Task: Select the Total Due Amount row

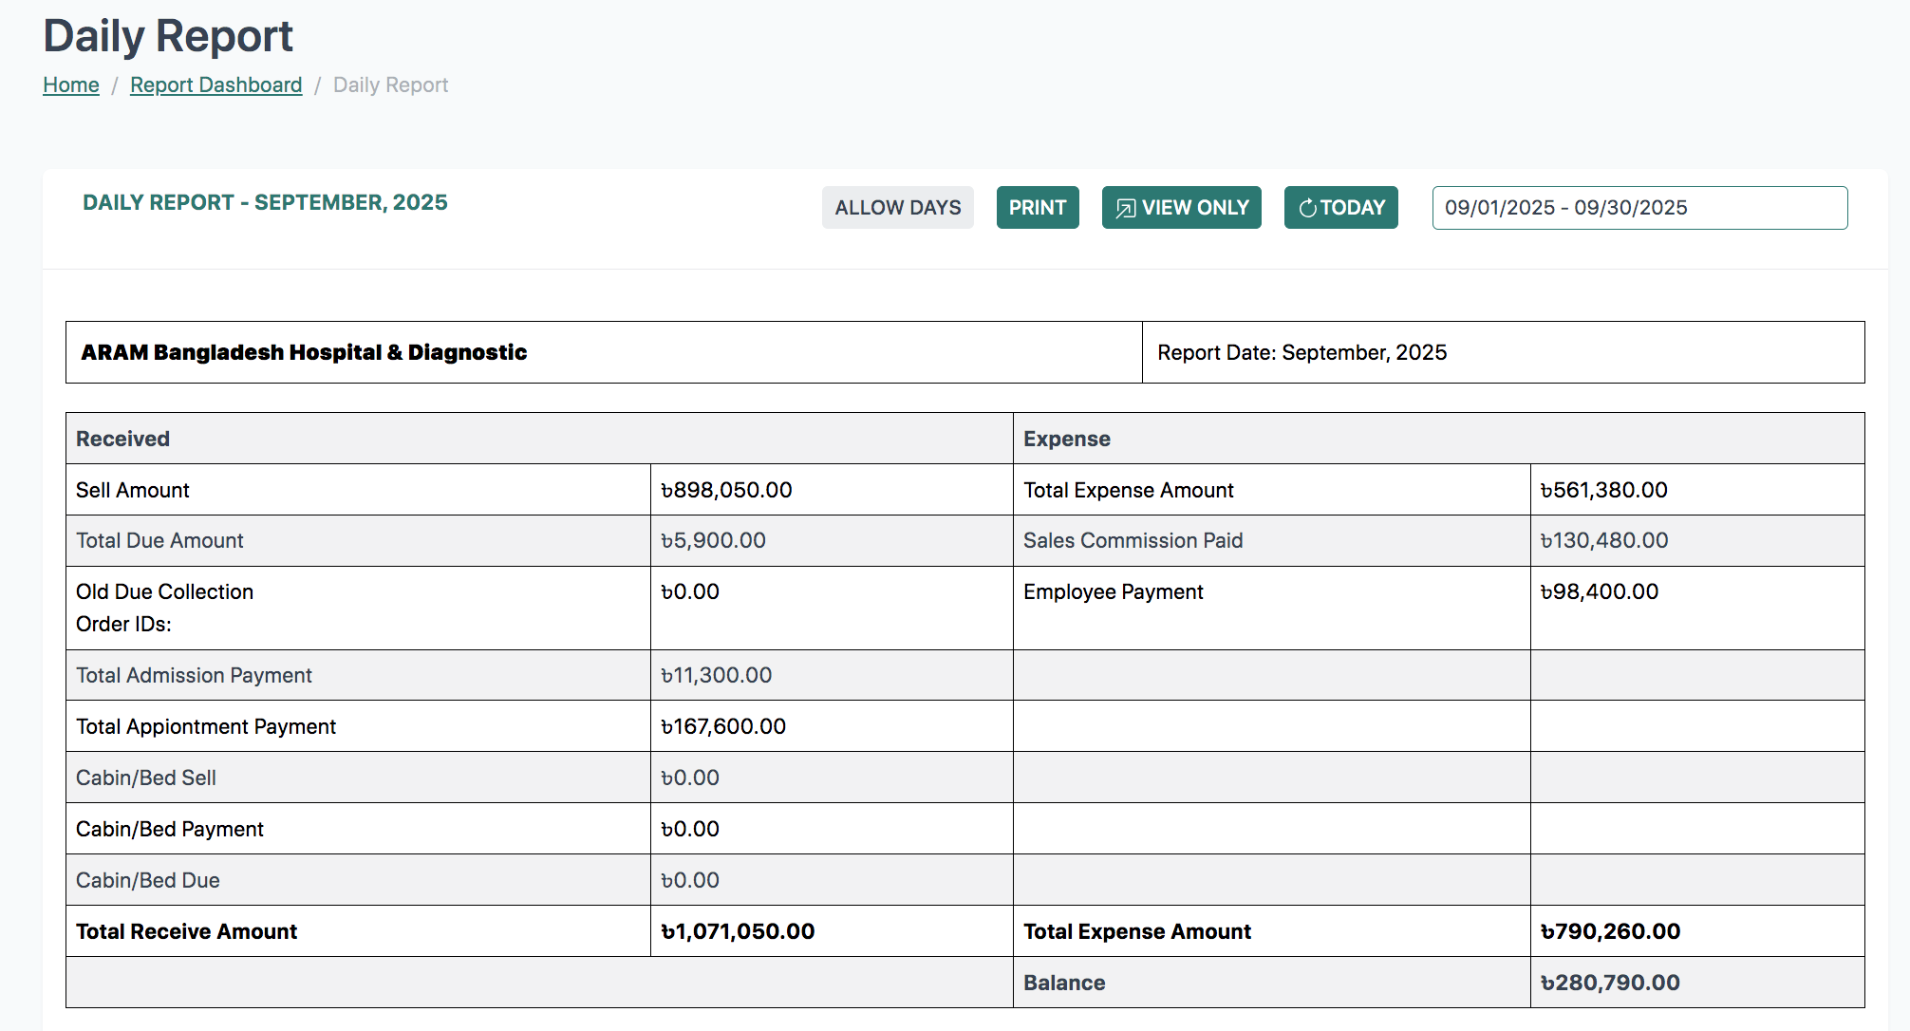Action: click(159, 541)
